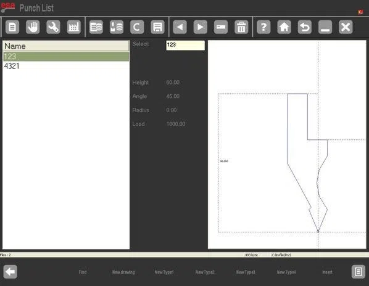Click the C clear icon
This screenshot has height=286, width=369.
click(x=137, y=27)
